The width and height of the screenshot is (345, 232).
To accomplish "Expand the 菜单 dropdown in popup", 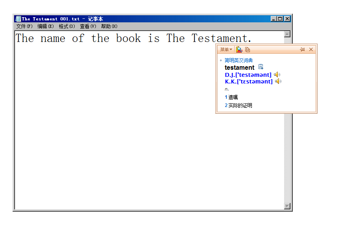I will pyautogui.click(x=226, y=49).
